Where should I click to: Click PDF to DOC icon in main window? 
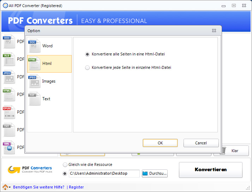pos(9,41)
